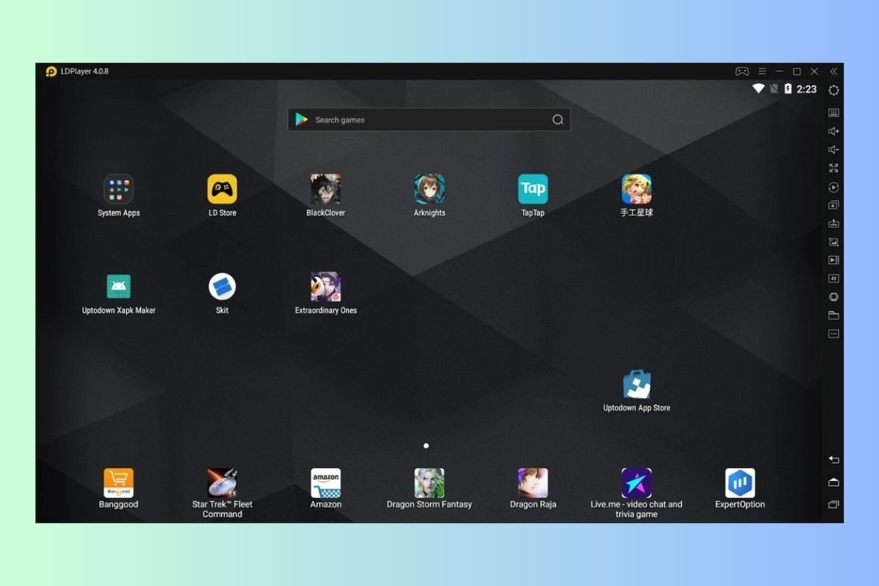Toggle fullscreen mode from the sidebar
This screenshot has height=586, width=879.
(834, 168)
